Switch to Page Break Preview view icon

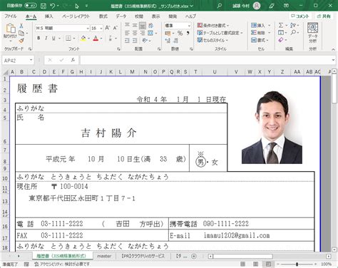268,264
